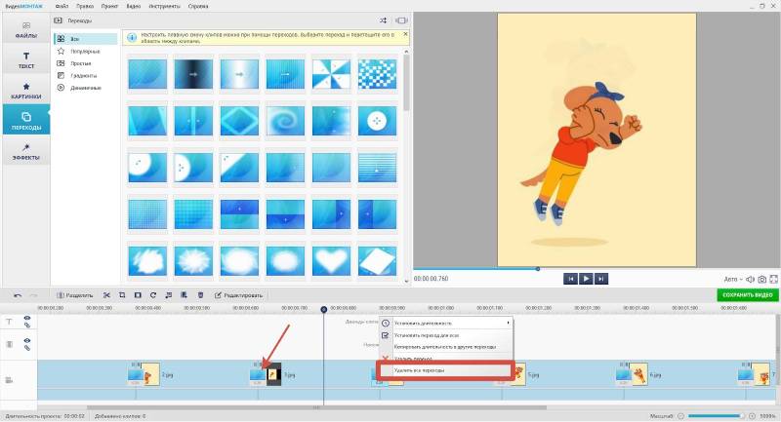
Task: Open the Авто dropdown under preview
Action: click(x=733, y=280)
